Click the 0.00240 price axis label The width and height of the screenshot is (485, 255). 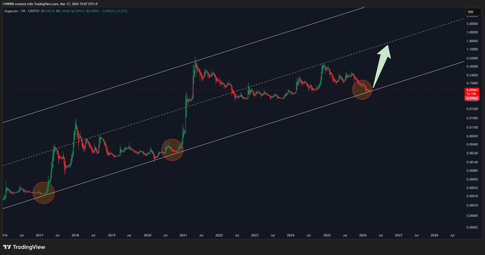point(472,153)
